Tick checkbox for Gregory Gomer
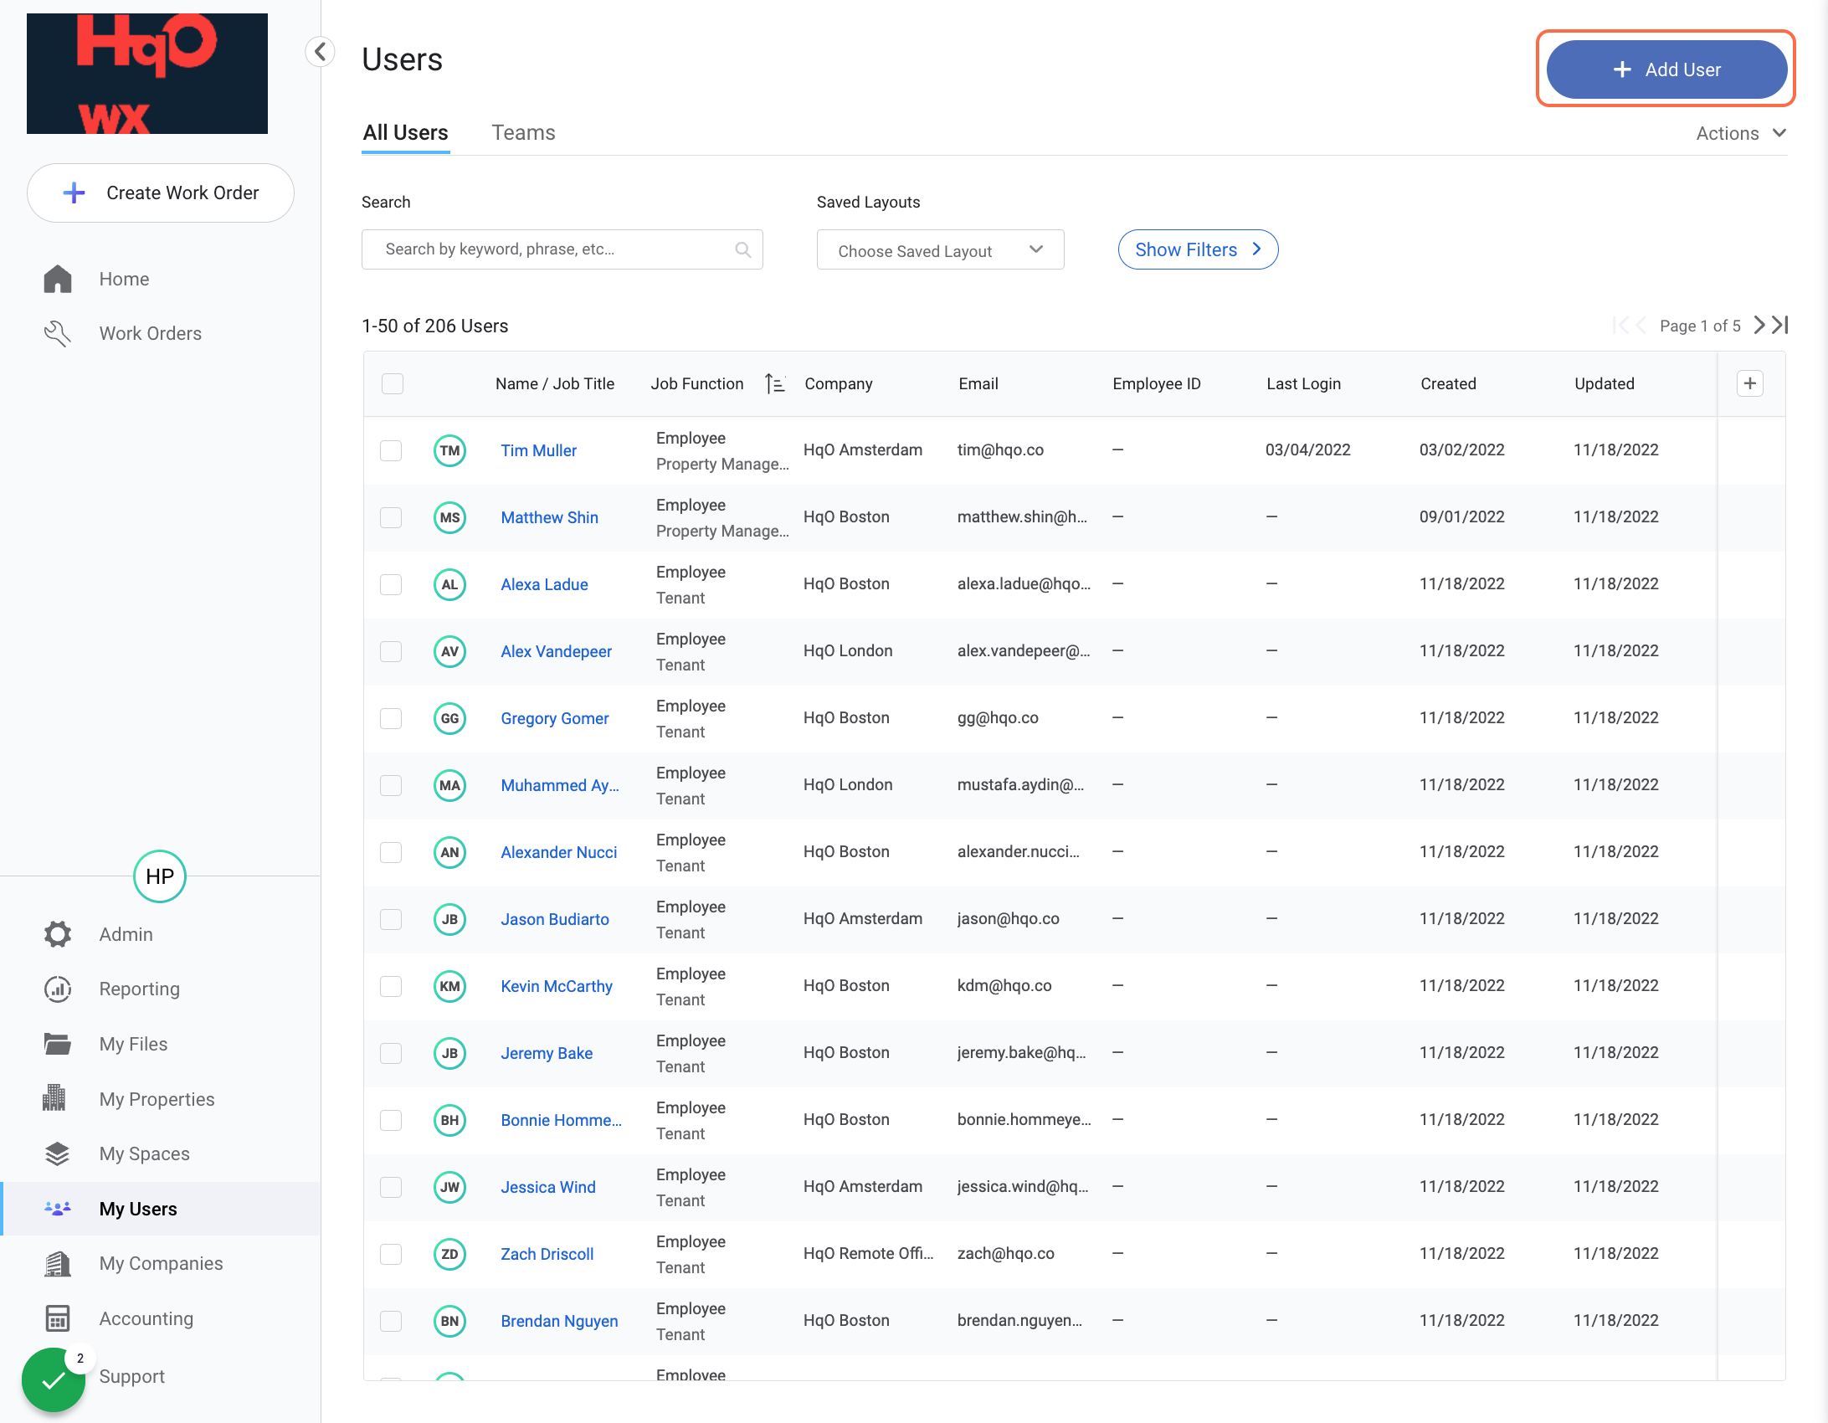The height and width of the screenshot is (1423, 1828). [x=391, y=718]
